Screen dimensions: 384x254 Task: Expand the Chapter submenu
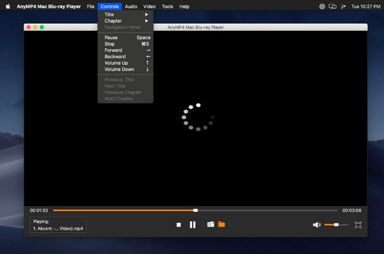[x=125, y=21]
